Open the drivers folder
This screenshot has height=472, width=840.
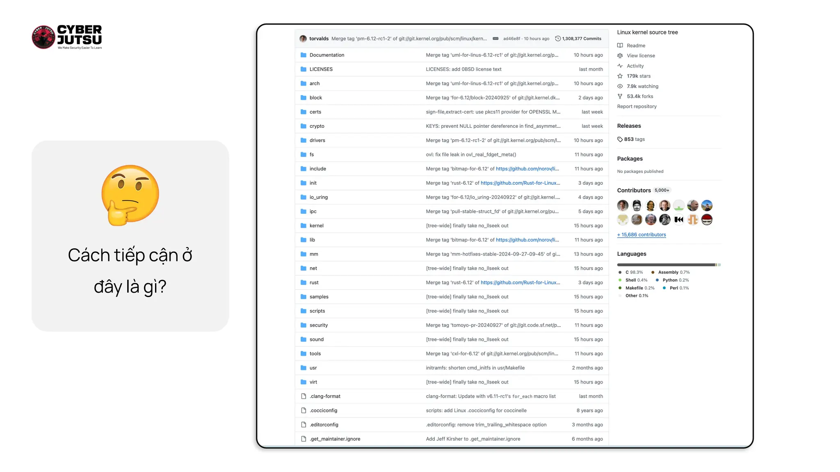(x=317, y=140)
